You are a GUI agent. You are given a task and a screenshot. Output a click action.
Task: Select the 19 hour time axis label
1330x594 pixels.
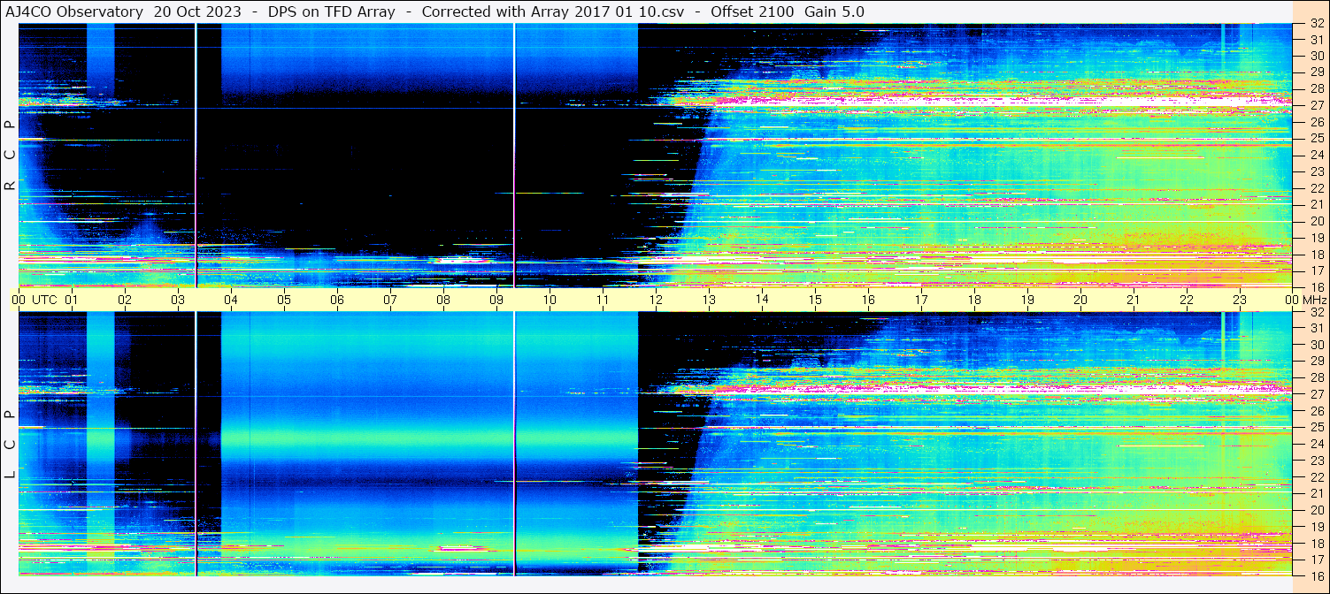tap(1027, 300)
